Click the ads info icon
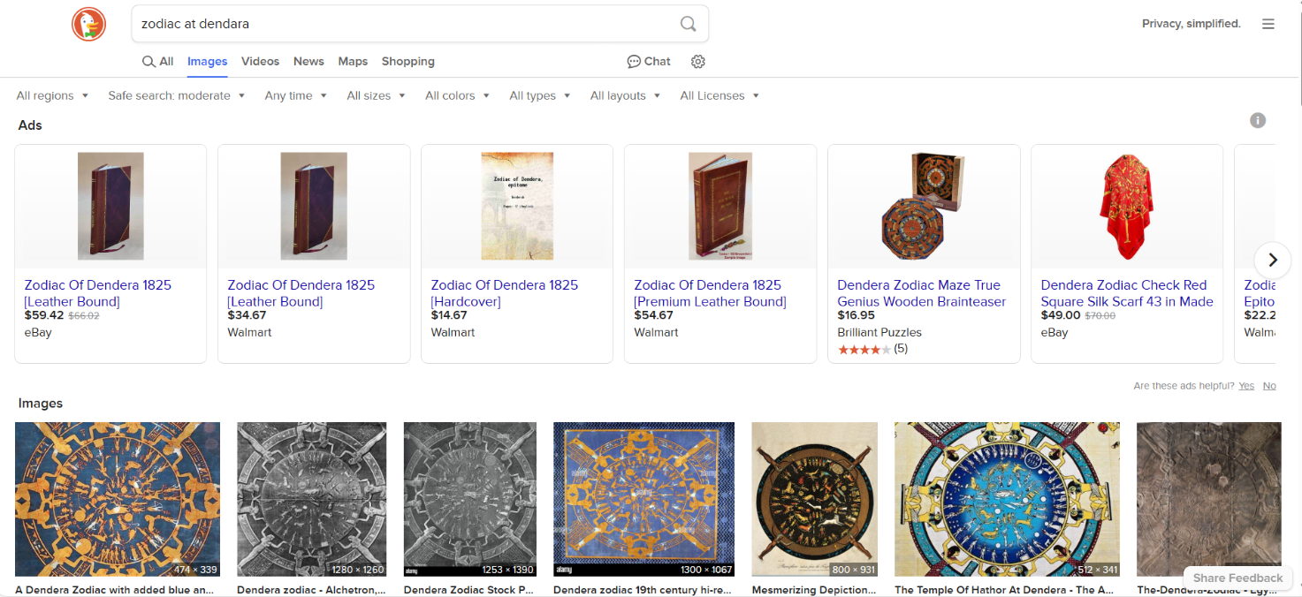This screenshot has width=1302, height=597. point(1258,121)
